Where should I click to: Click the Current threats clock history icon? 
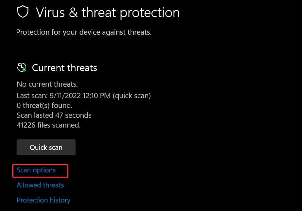click(22, 67)
